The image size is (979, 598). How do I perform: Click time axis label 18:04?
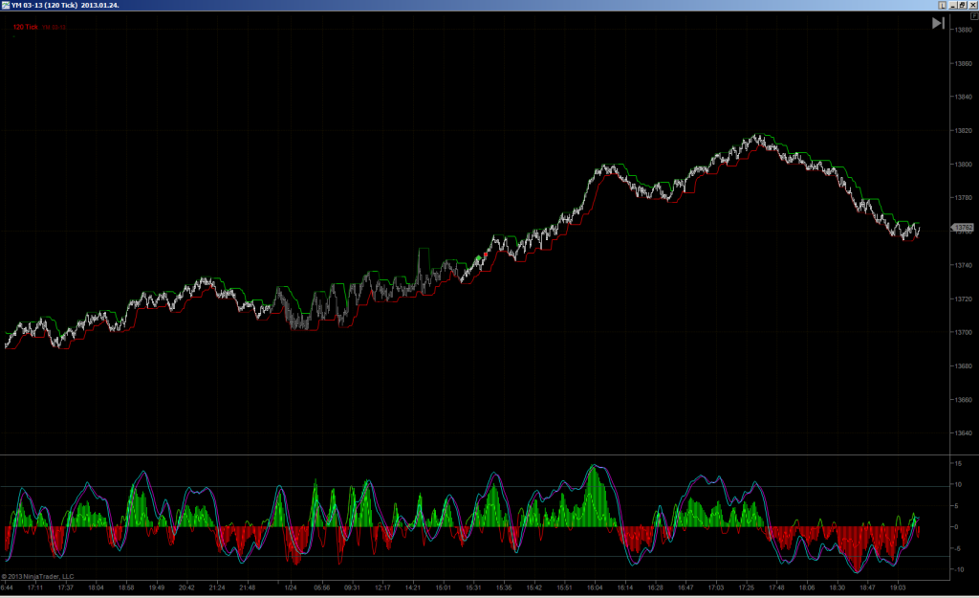(97, 587)
